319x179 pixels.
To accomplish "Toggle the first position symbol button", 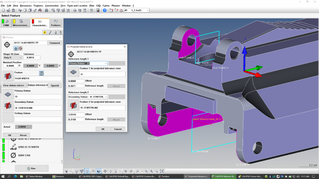I will tap(15, 48).
